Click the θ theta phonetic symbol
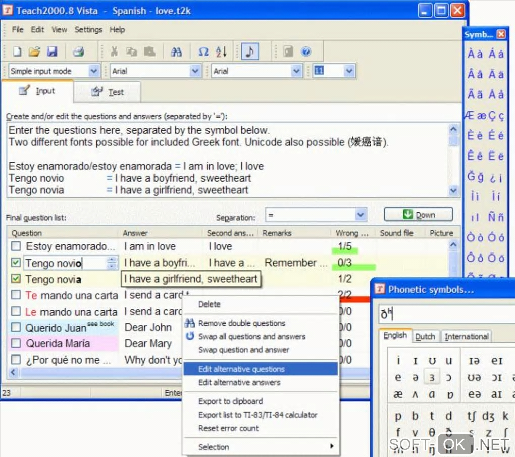The height and width of the screenshot is (457, 515). pos(432,432)
